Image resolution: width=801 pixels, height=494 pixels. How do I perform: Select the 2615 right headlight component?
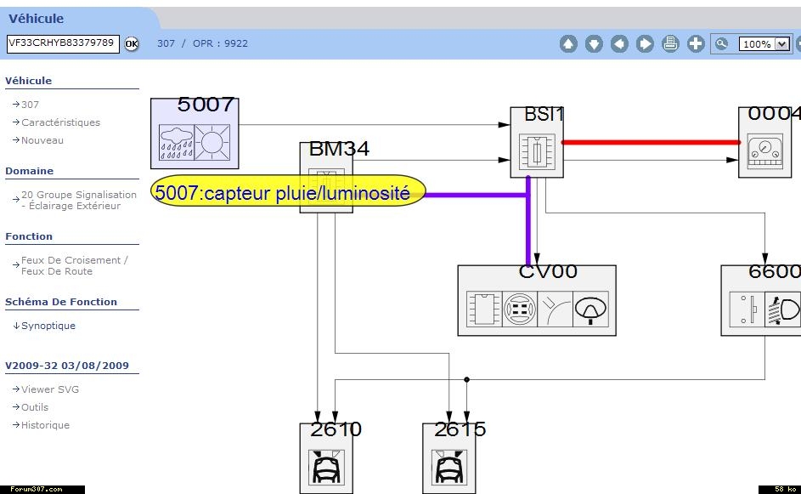[x=449, y=458]
